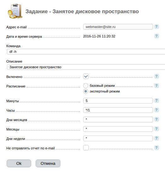Click the title Задание - Занятое дисковое пространство

82,11
